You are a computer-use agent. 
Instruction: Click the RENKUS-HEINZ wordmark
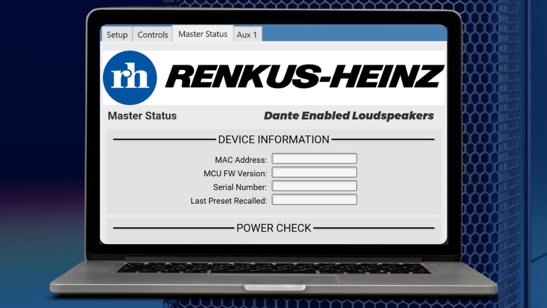304,76
